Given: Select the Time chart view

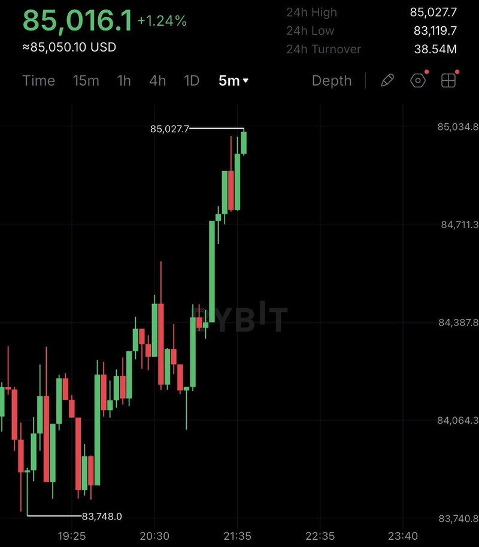Looking at the screenshot, I should (x=39, y=81).
